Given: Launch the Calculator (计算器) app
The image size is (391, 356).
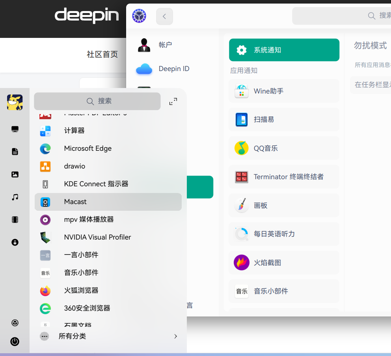Looking at the screenshot, I should (108, 131).
